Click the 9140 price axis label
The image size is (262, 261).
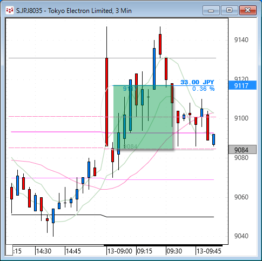pos(241,40)
